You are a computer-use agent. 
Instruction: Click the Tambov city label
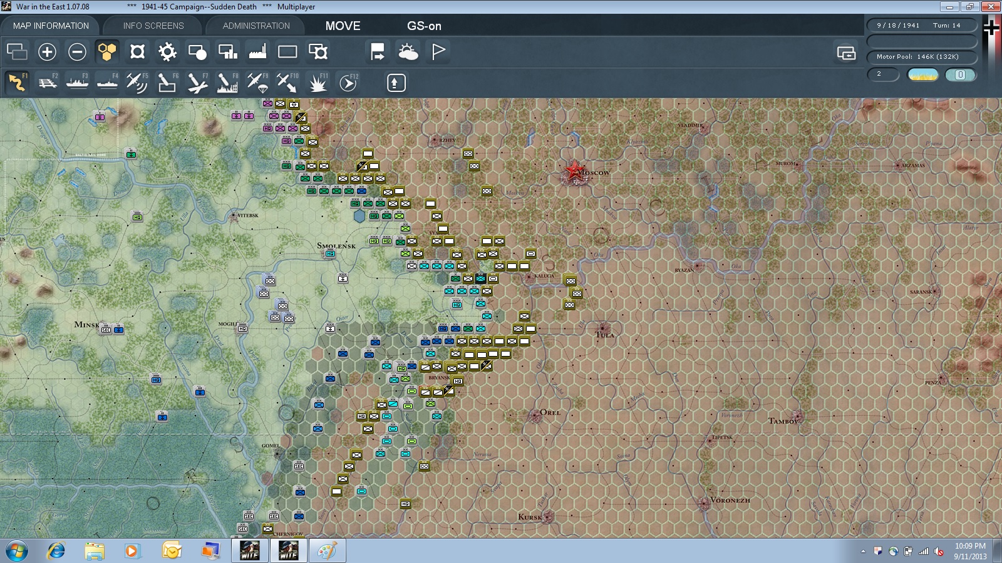click(783, 421)
